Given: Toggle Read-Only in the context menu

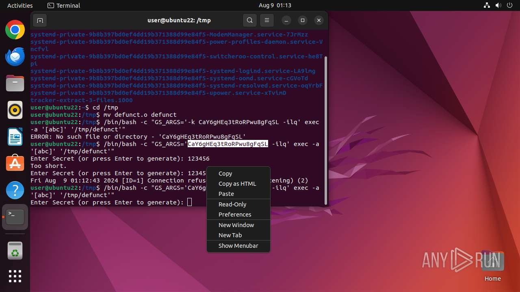Looking at the screenshot, I should point(238,204).
